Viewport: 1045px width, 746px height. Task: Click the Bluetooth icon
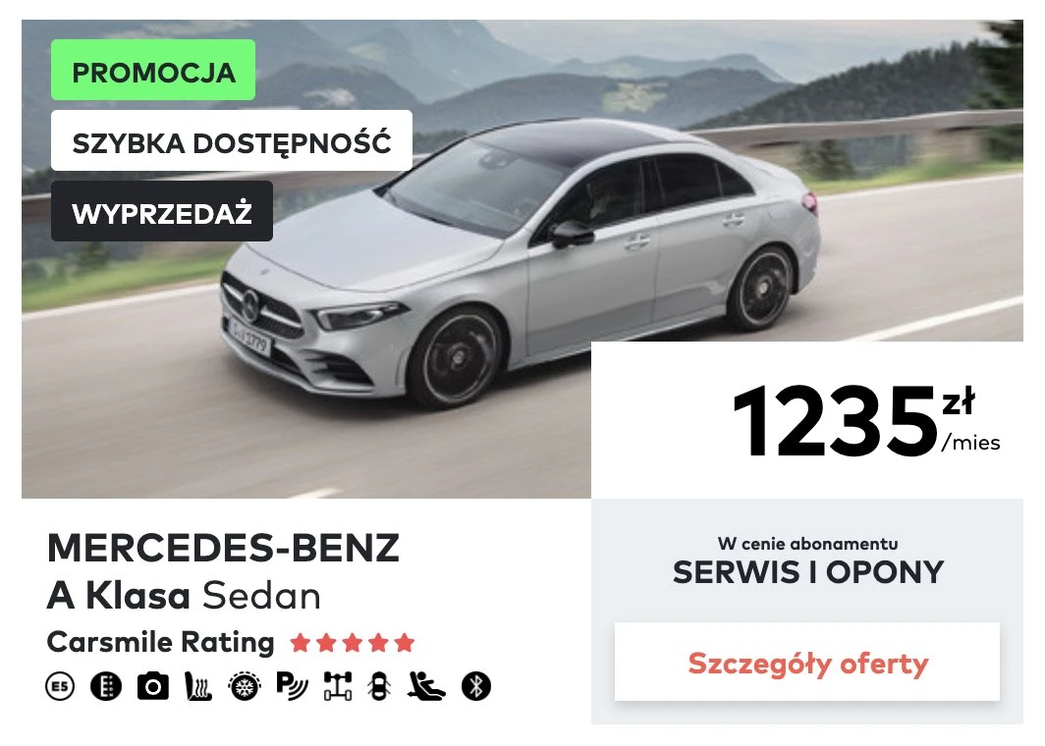point(475,686)
